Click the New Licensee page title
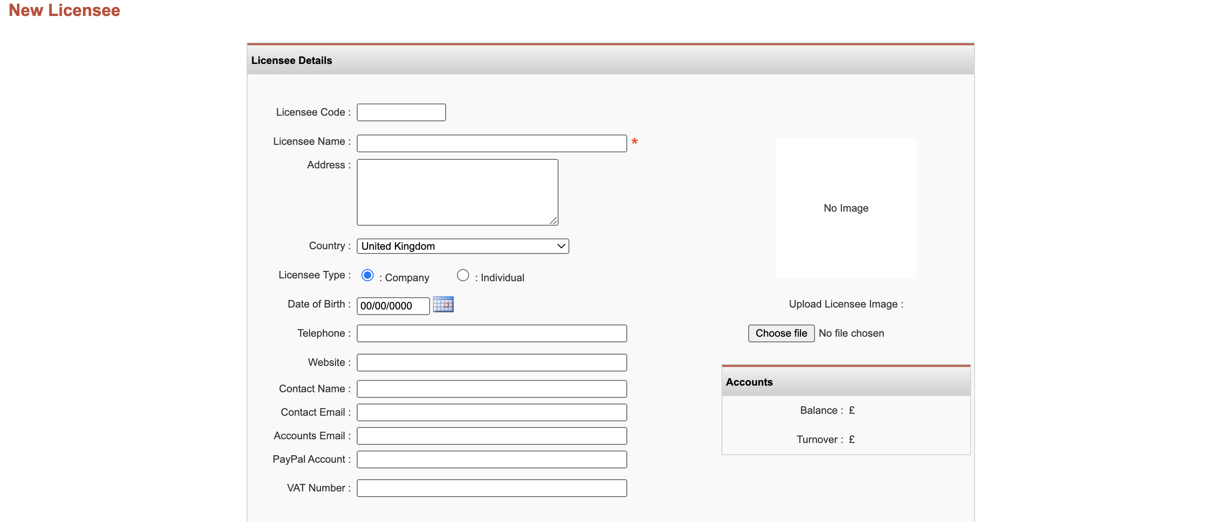1215x522 pixels. click(64, 10)
